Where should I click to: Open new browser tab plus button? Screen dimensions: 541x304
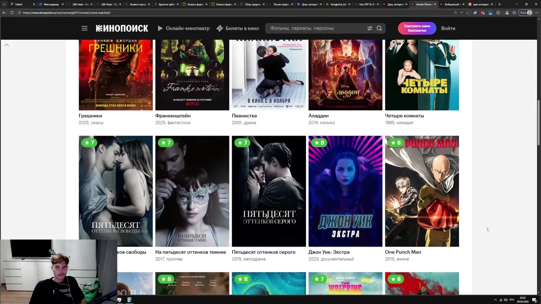tap(500, 4)
